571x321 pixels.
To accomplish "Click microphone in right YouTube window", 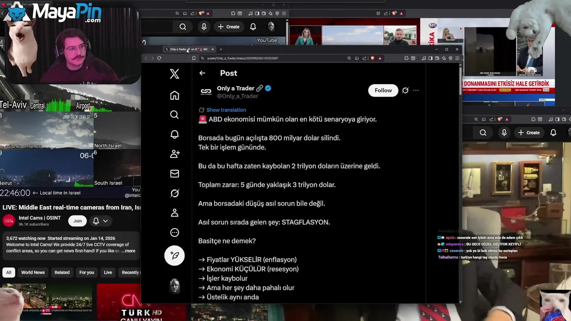I will (504, 132).
